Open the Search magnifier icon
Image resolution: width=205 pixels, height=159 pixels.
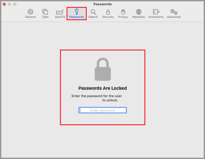[93, 12]
